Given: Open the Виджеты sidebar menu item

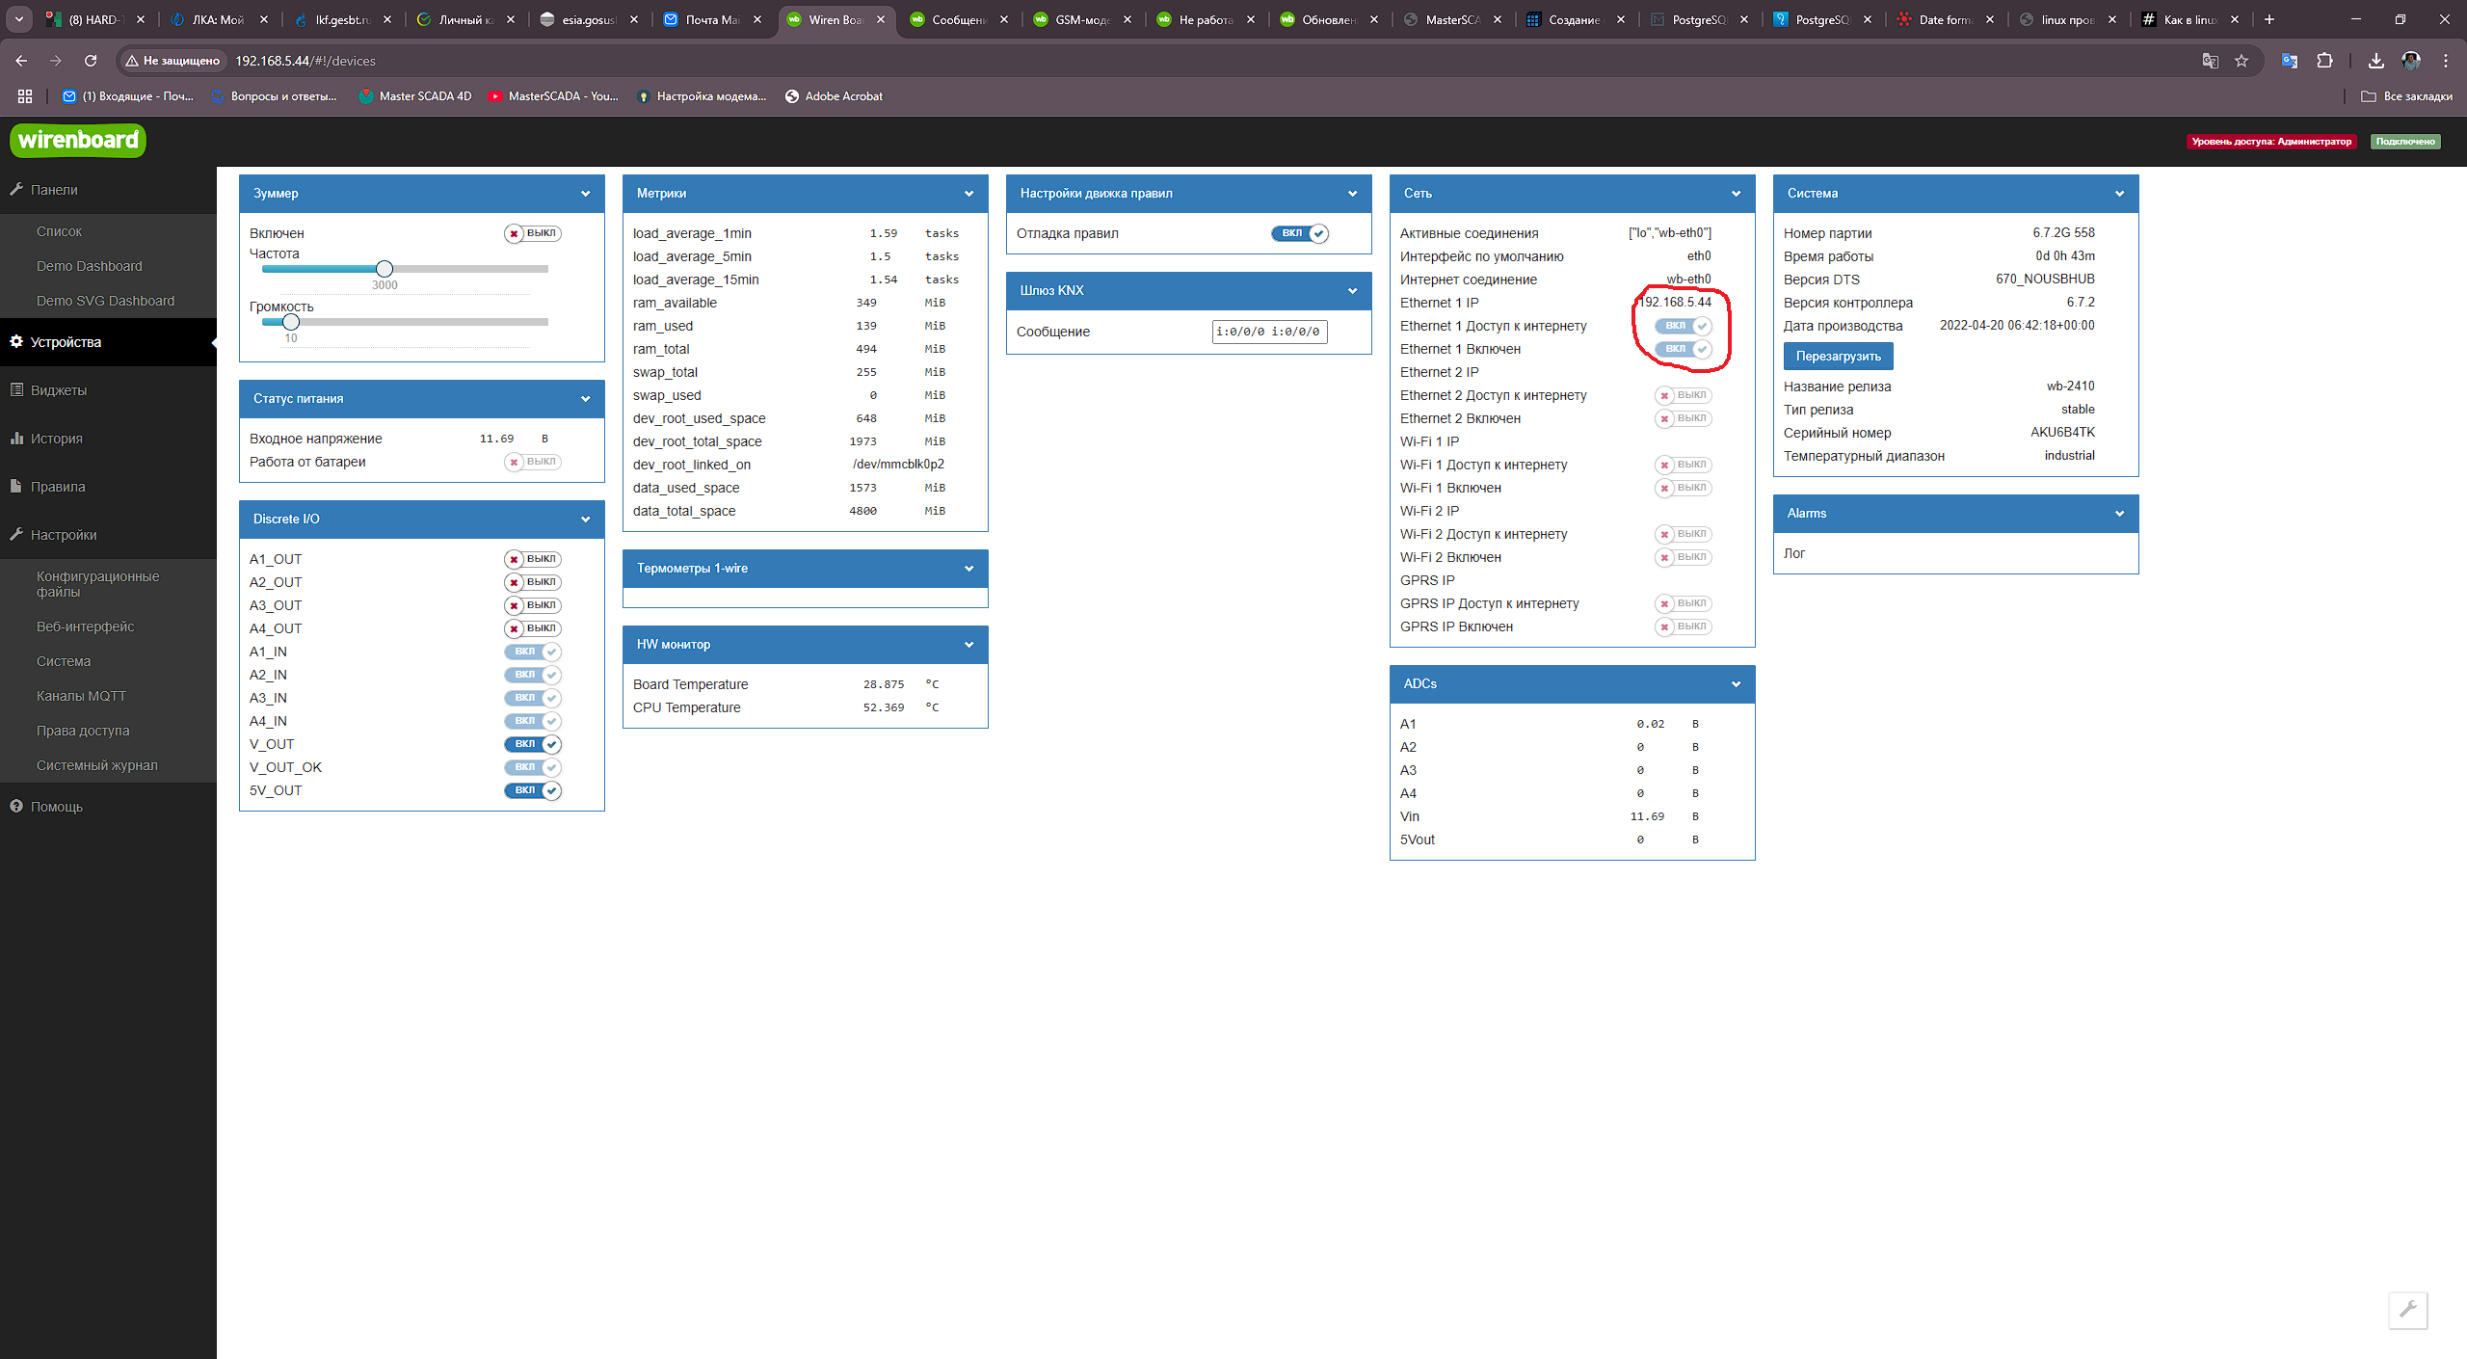Looking at the screenshot, I should point(58,390).
